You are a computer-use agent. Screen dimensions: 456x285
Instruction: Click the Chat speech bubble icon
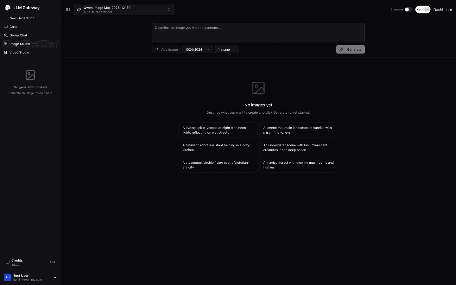6,27
